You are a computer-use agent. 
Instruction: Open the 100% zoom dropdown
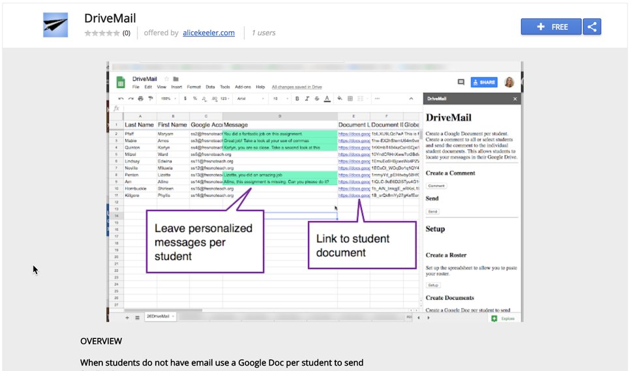[x=168, y=98]
